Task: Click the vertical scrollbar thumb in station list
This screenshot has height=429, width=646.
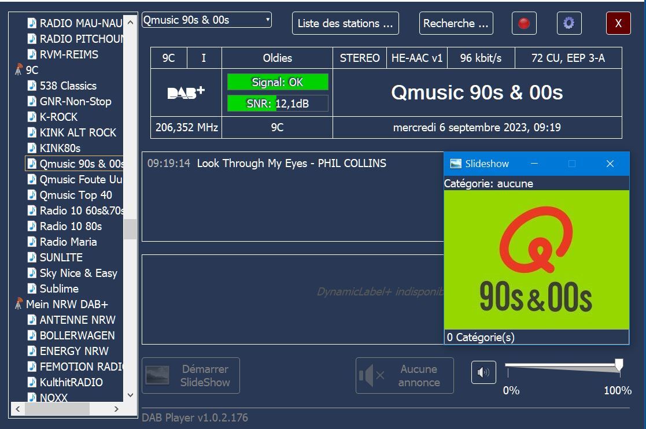Action: coord(130,229)
